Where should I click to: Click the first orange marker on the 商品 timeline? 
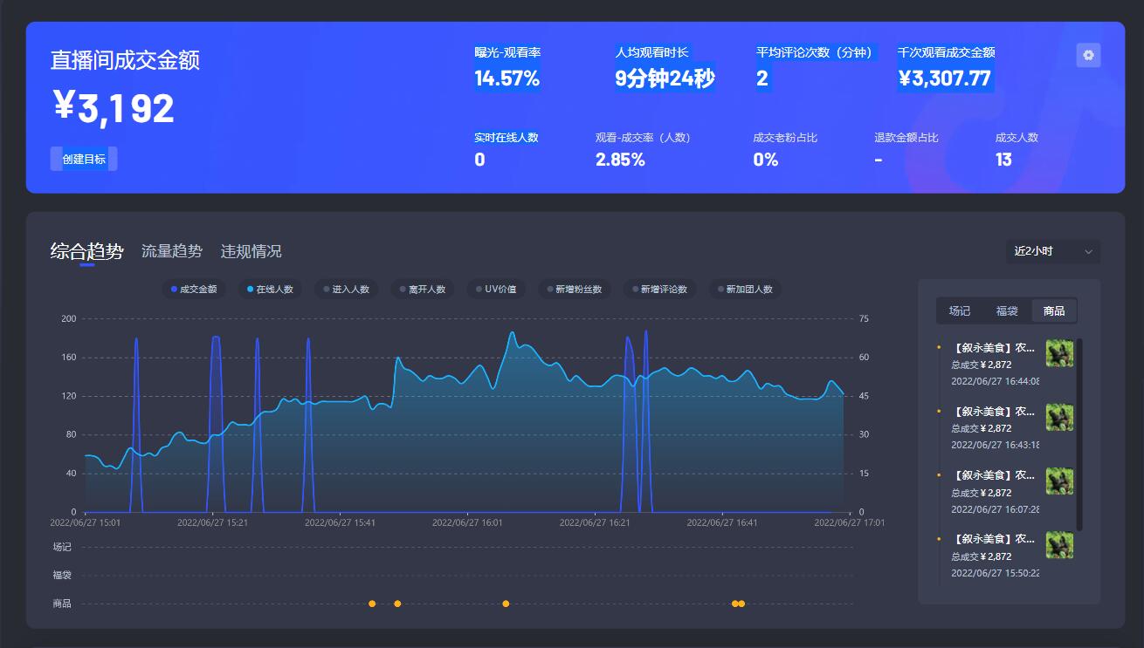point(372,604)
